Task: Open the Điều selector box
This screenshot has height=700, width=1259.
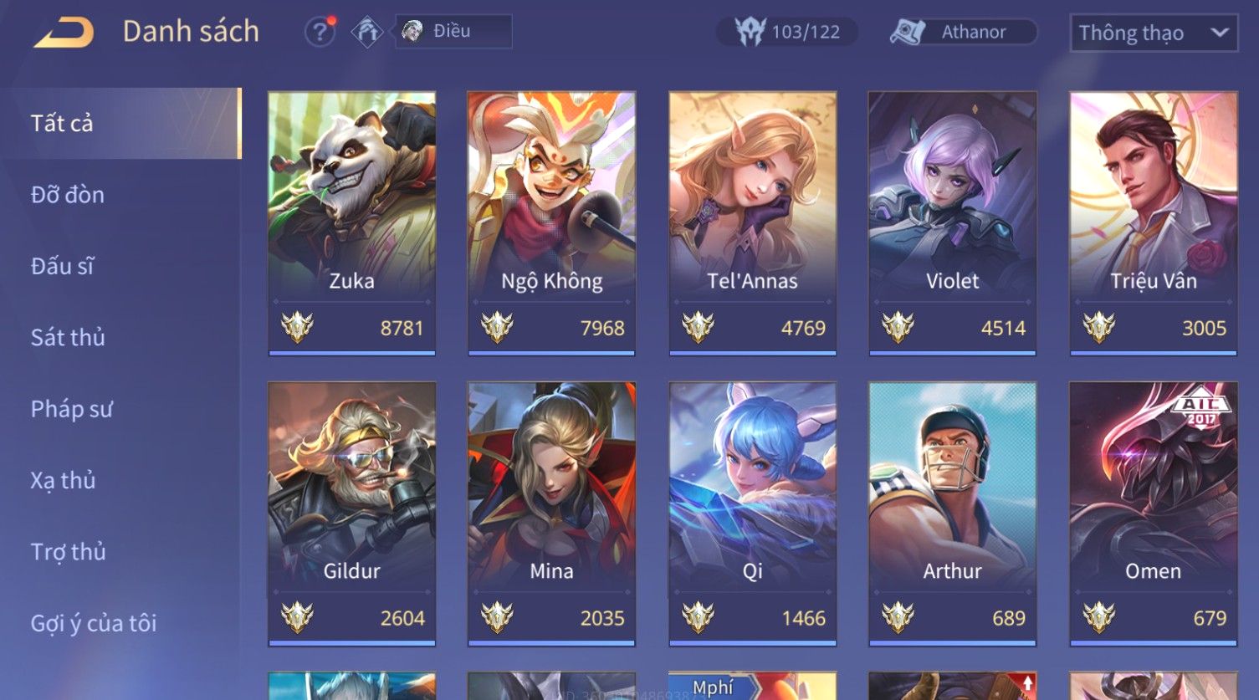Action: pyautogui.click(x=453, y=31)
